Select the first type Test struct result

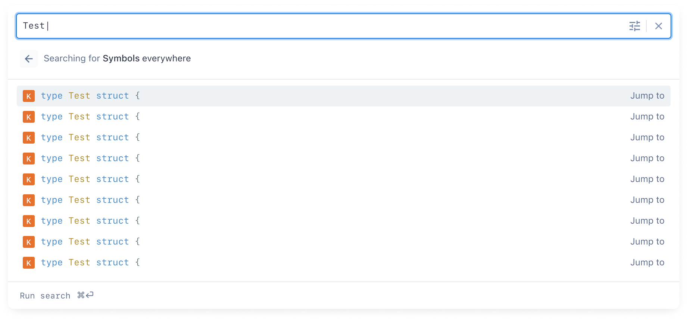click(x=344, y=96)
